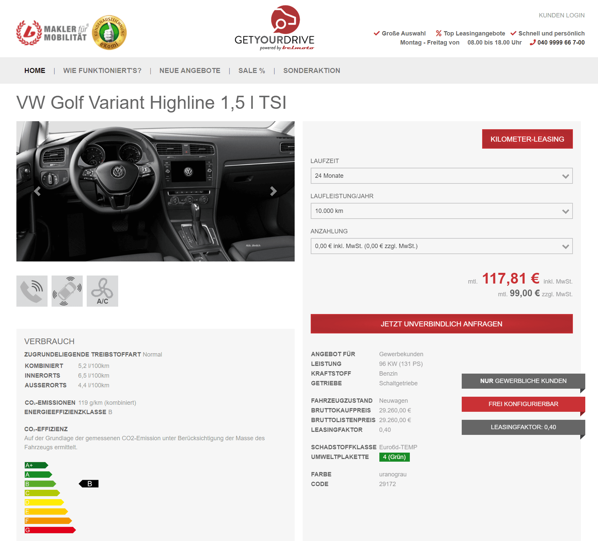Open the Sonderaktion menu item

pos(312,71)
